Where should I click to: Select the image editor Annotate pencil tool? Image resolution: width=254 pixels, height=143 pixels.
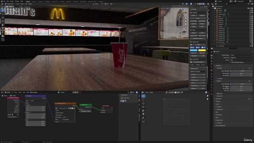click(x=143, y=118)
